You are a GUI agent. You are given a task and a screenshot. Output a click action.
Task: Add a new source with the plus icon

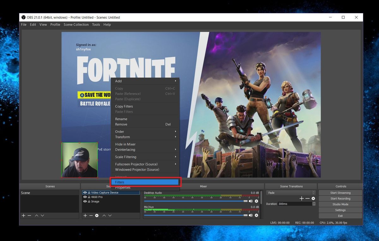click(85, 215)
